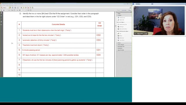
Task: Click the Save floppy disk icon
Action: pos(12,8)
